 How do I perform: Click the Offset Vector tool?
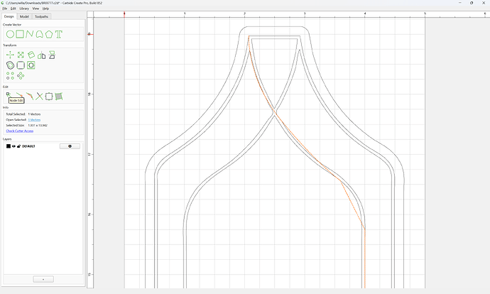click(10, 65)
